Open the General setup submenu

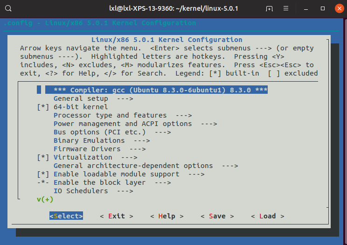[86, 98]
